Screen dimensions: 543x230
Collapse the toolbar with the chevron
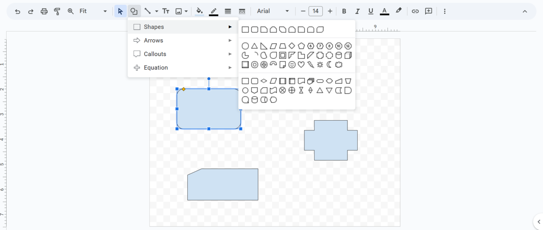(525, 11)
